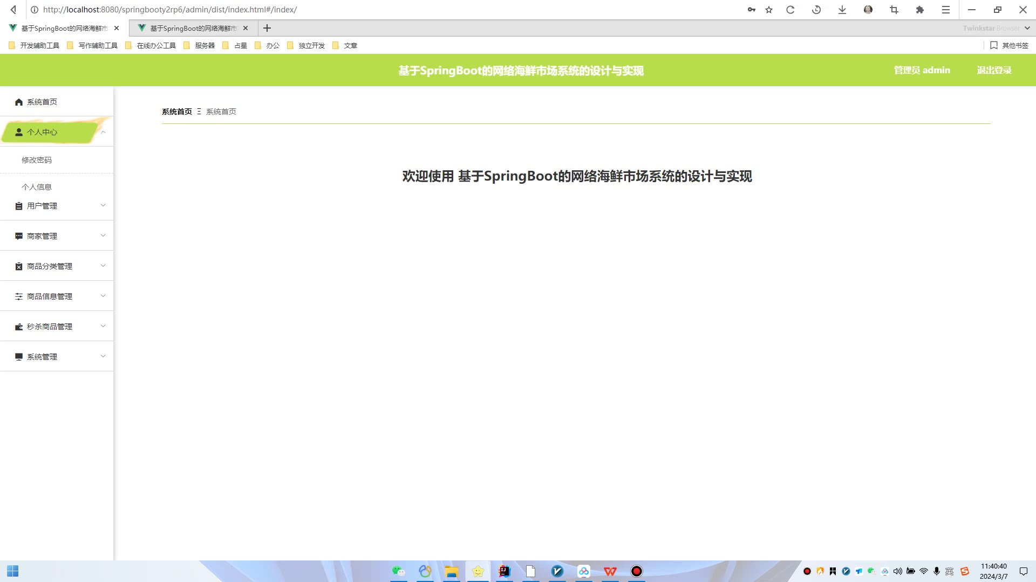Open the 个人信息 submenu item
1036x582 pixels.
click(57, 187)
